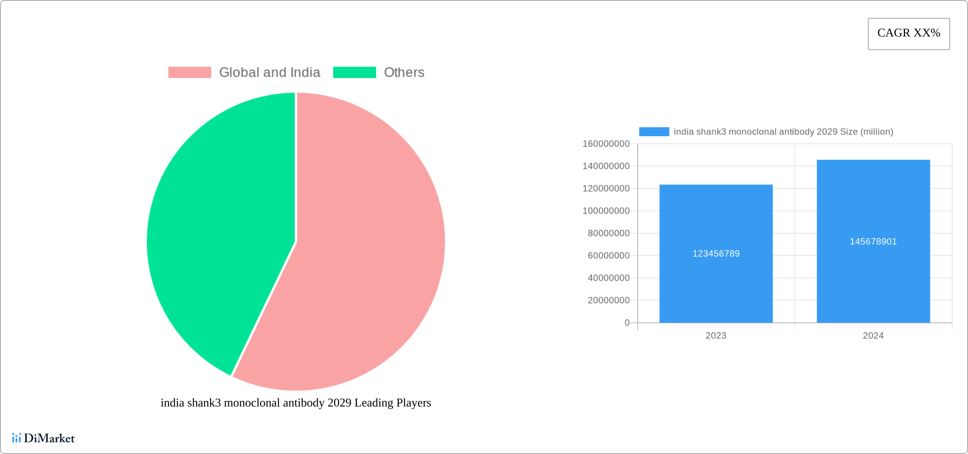
Task: Click the blue bar chart legend swatch
Action: (654, 132)
